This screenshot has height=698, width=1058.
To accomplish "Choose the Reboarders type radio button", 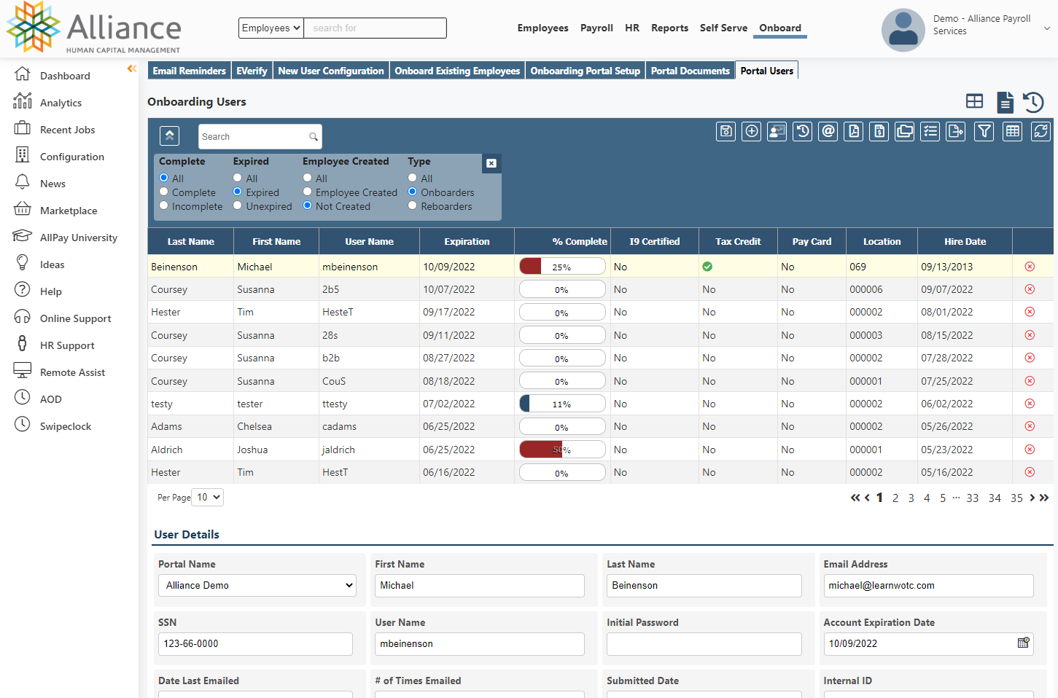I will (413, 206).
